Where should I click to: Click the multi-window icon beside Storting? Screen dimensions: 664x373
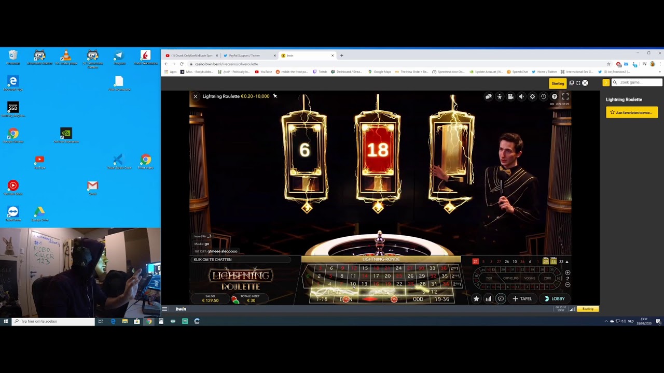(572, 83)
